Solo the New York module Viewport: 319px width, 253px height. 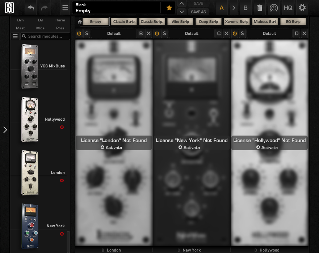(164, 33)
